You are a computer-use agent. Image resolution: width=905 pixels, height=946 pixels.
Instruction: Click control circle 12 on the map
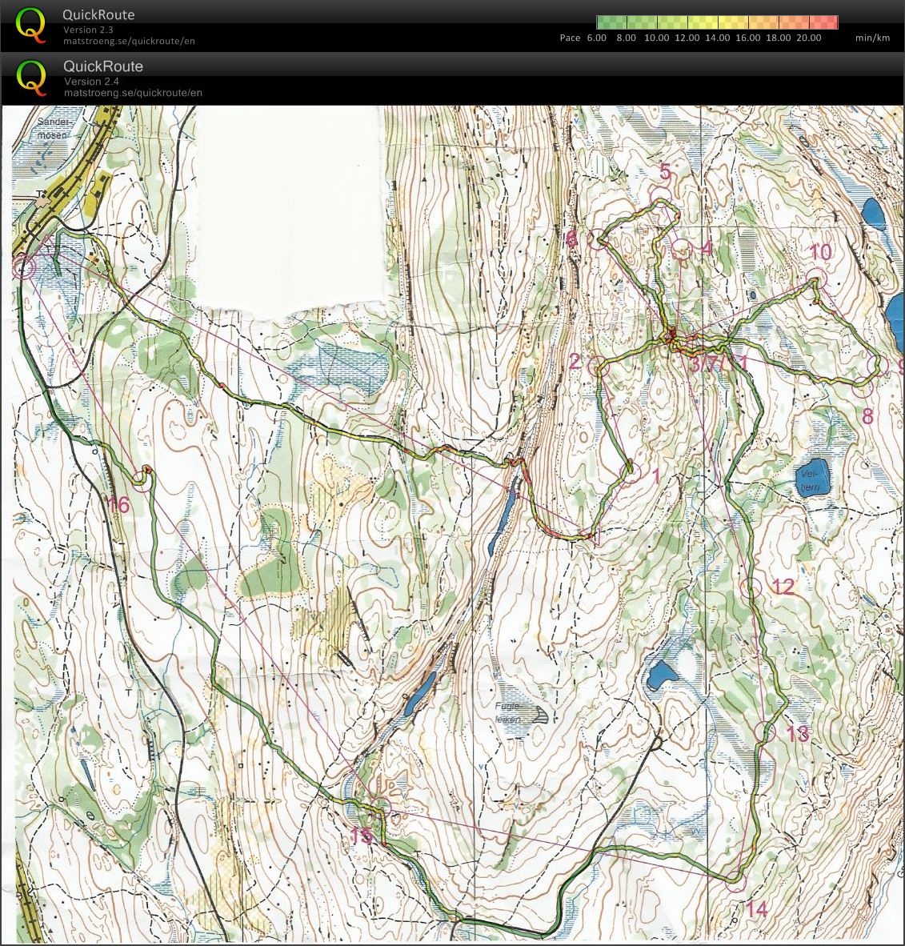(x=751, y=587)
